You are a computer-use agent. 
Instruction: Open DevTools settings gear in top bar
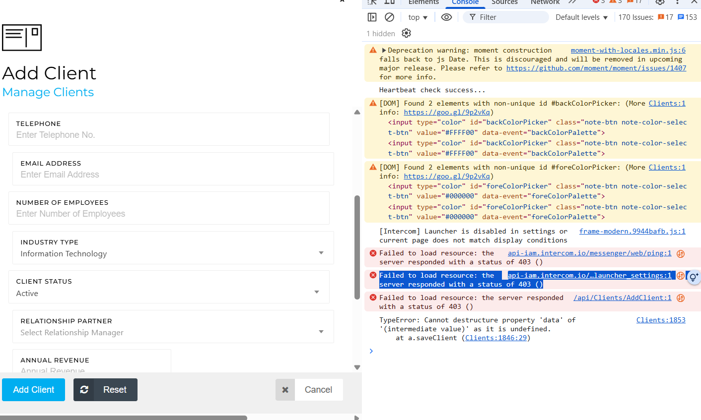pyautogui.click(x=660, y=2)
